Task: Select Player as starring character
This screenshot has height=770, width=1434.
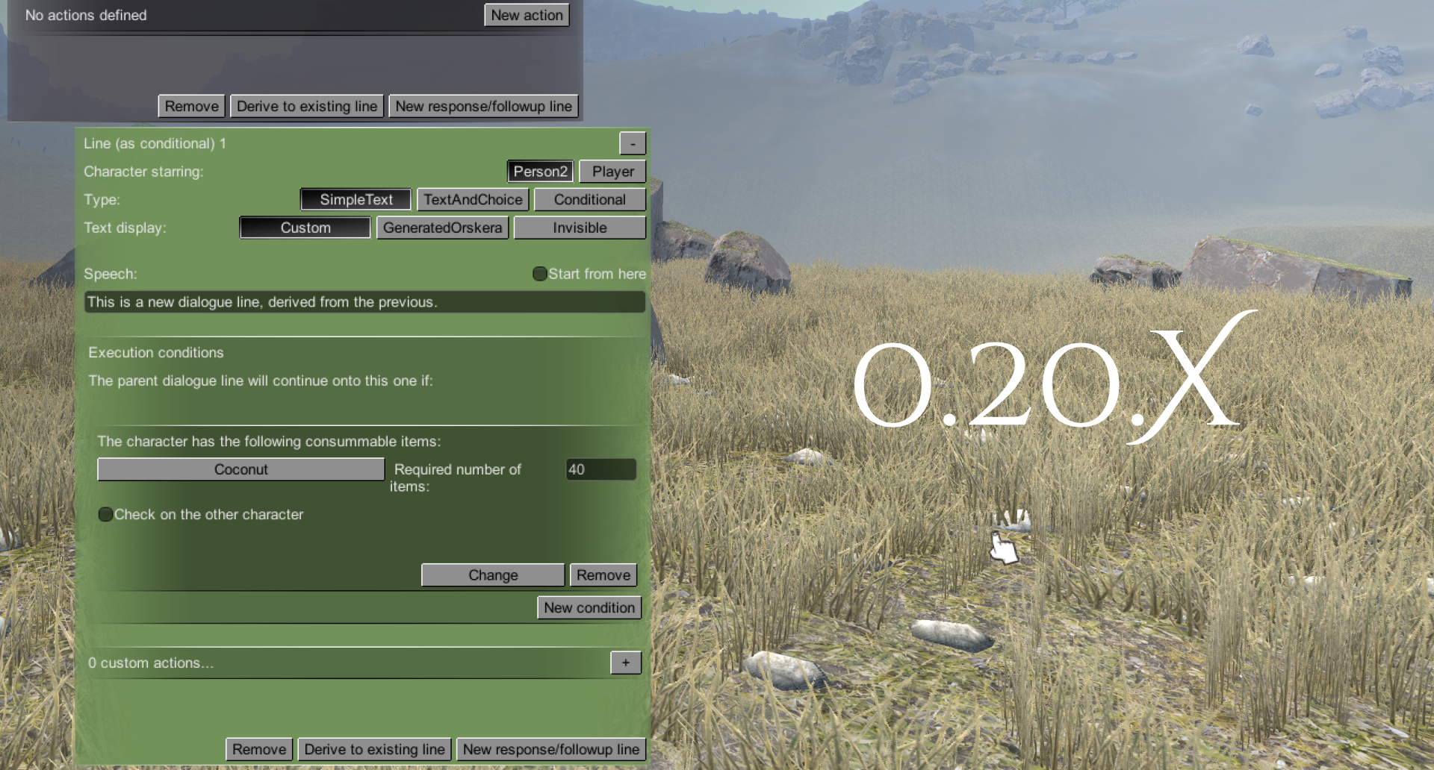Action: pyautogui.click(x=612, y=172)
